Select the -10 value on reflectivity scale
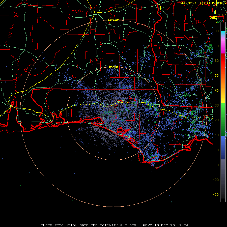The height and width of the screenshot is (227, 227). 216,165
